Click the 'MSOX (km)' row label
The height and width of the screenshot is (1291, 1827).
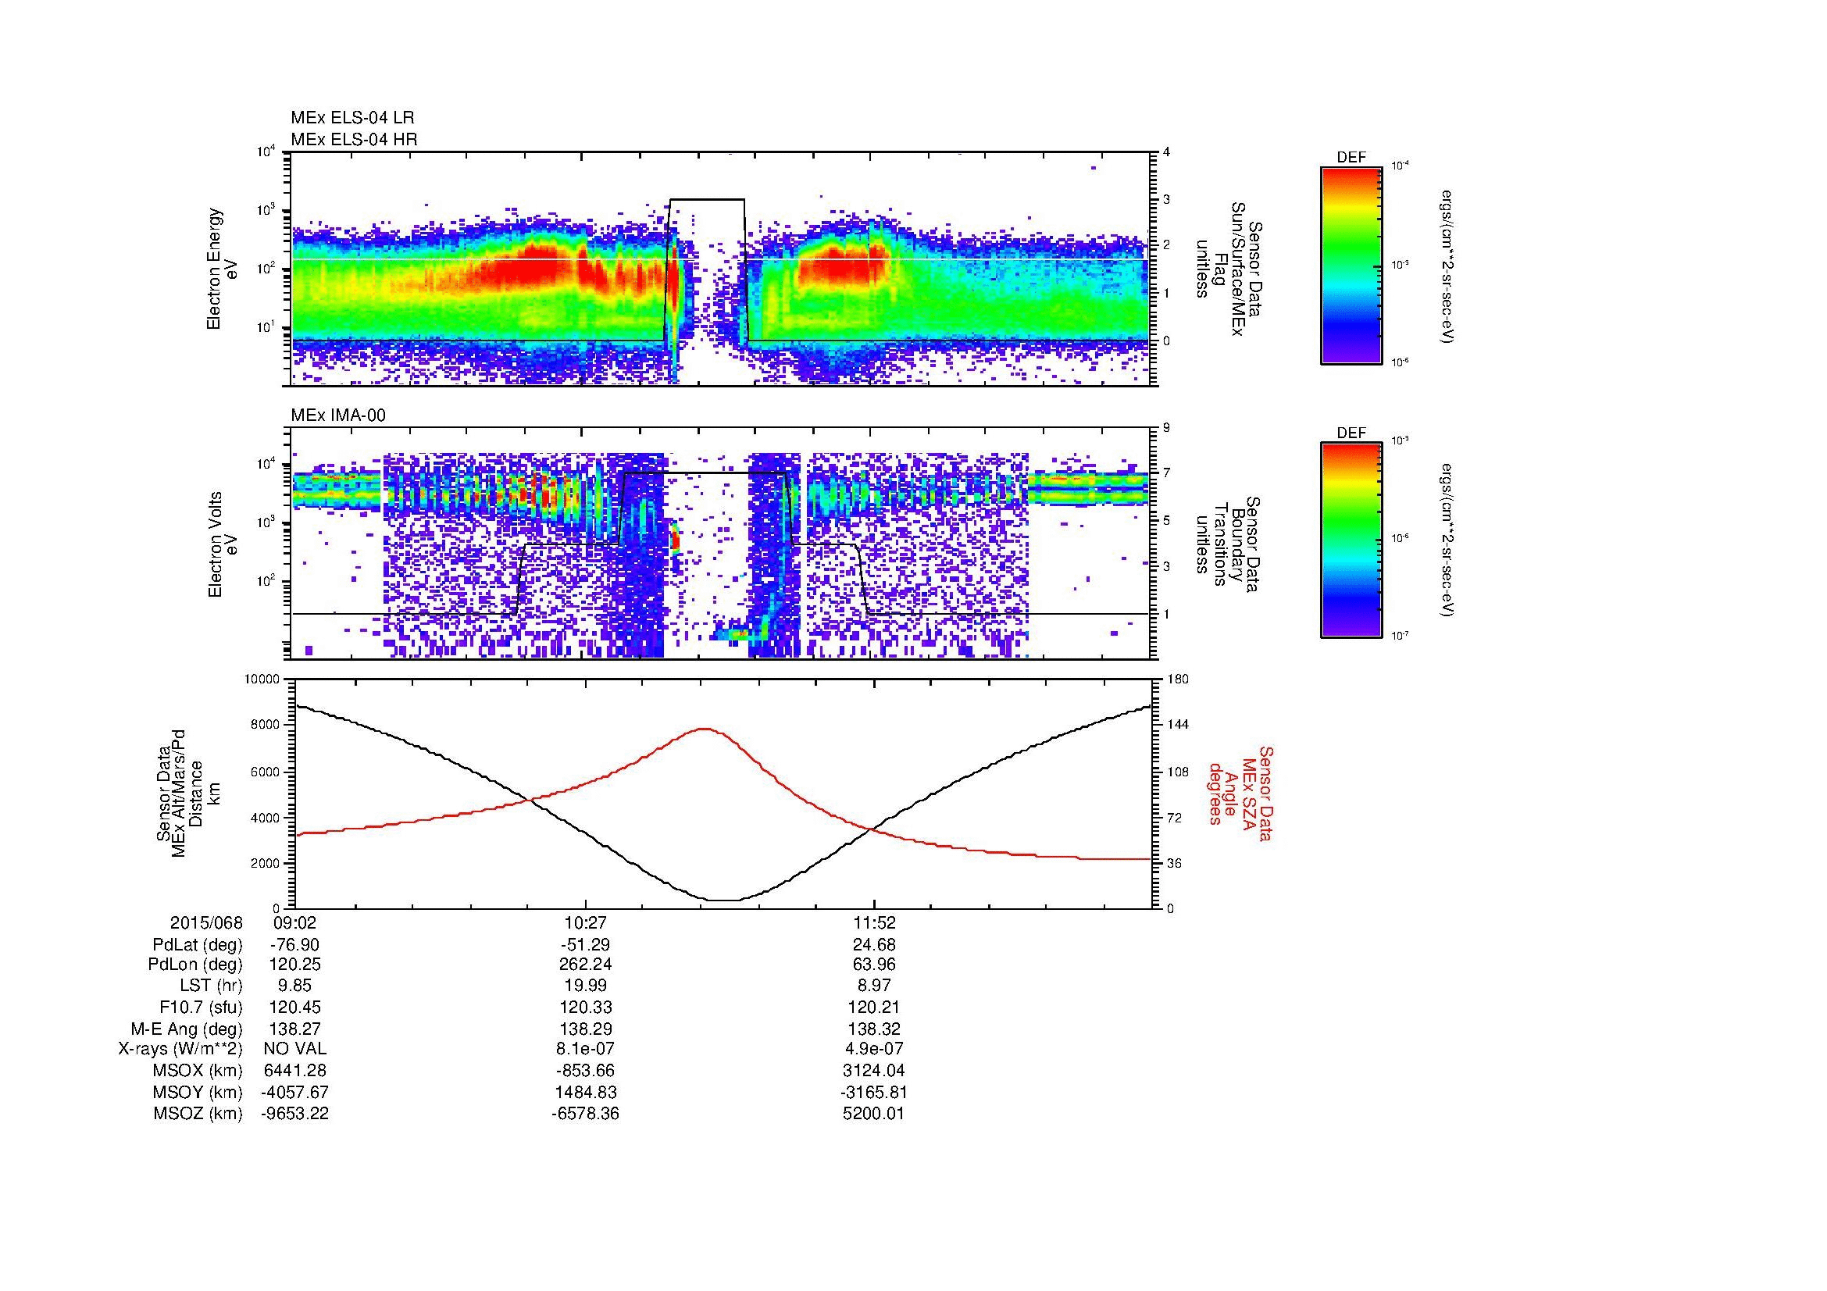click(198, 1072)
